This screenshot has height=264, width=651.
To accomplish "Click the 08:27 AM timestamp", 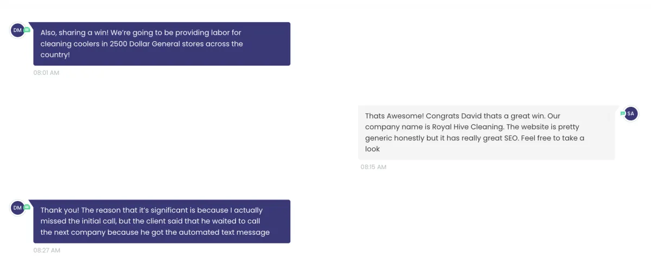I will (47, 250).
